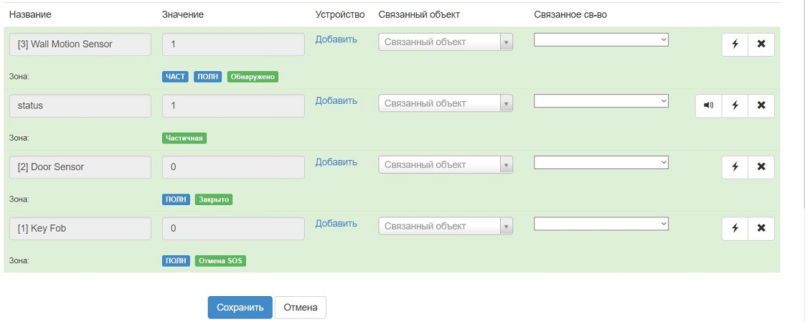Click the value field of Key Fob
The height and width of the screenshot is (322, 805).
(233, 229)
